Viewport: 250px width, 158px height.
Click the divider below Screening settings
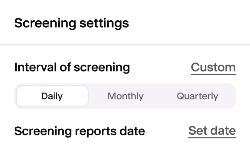(x=125, y=45)
